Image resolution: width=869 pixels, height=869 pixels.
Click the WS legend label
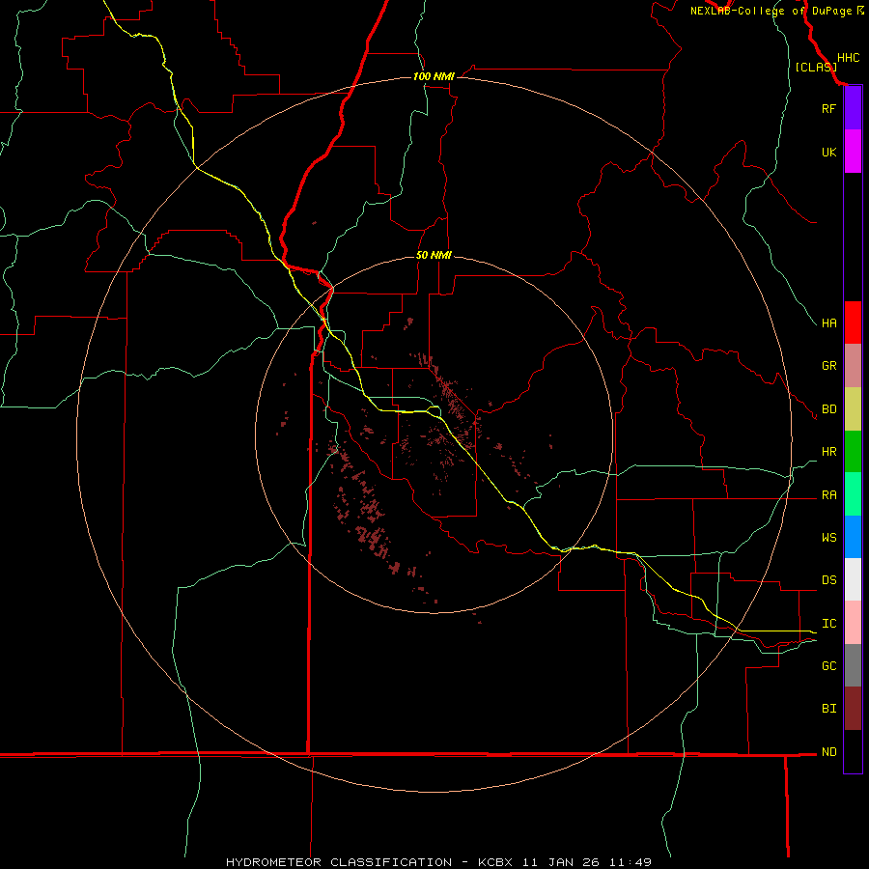pyautogui.click(x=828, y=538)
